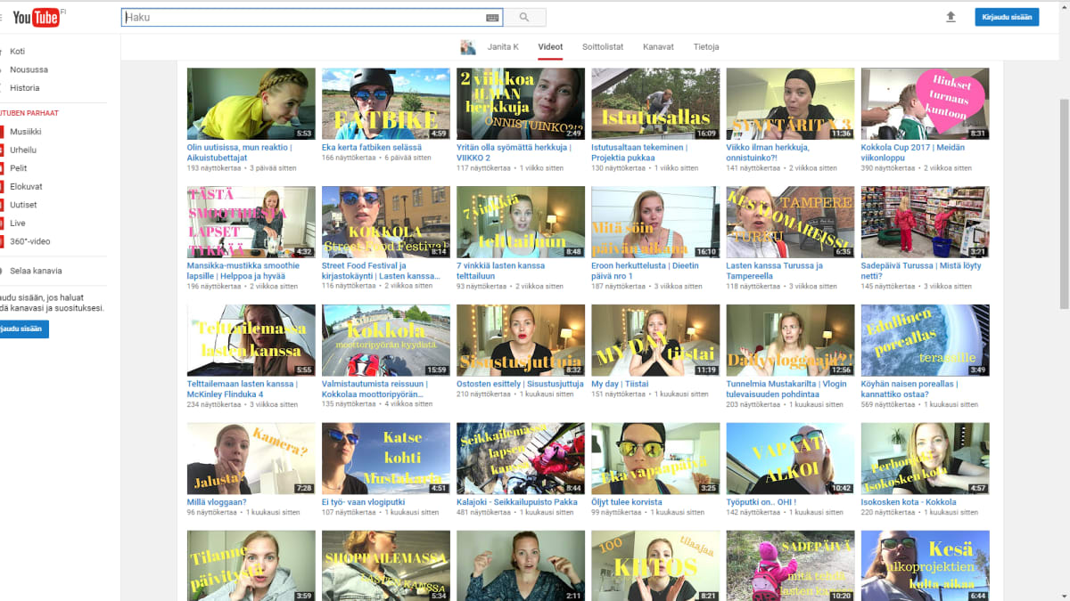Open the Live sidebar entry
The image size is (1070, 601).
[x=17, y=223]
